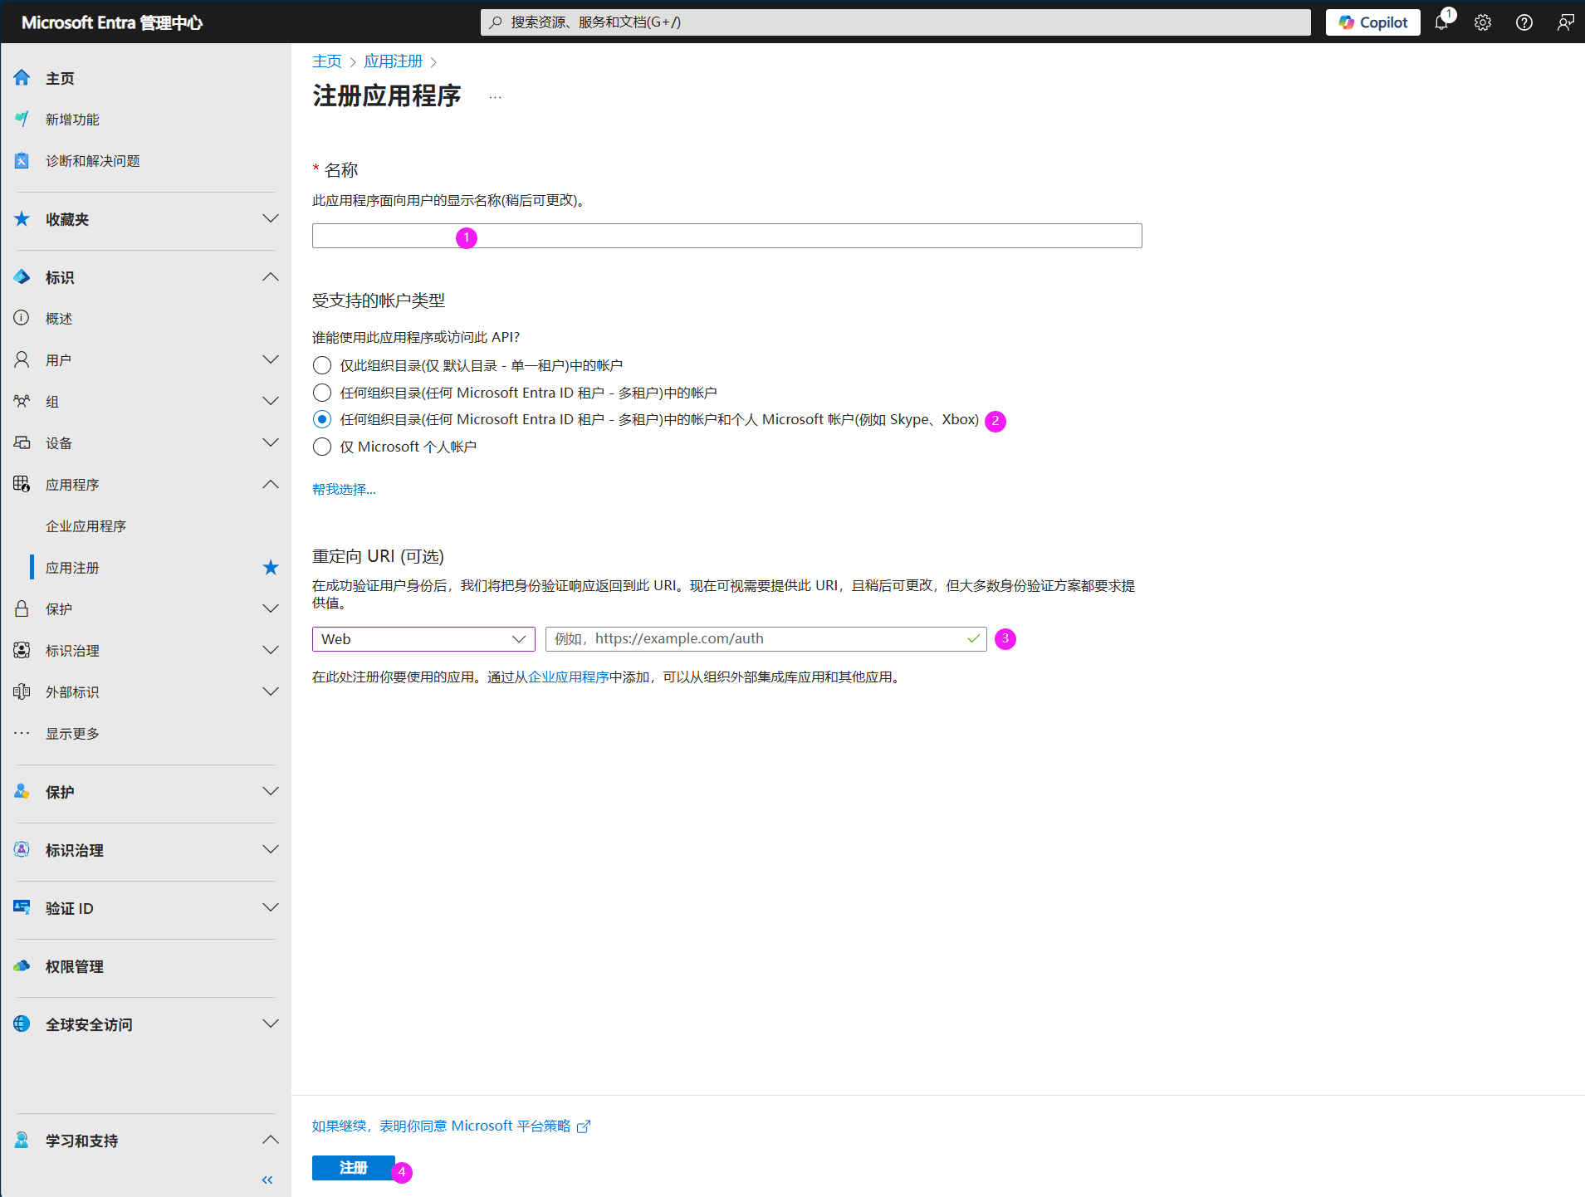
Task: Open Copilot from the header
Action: (1373, 22)
